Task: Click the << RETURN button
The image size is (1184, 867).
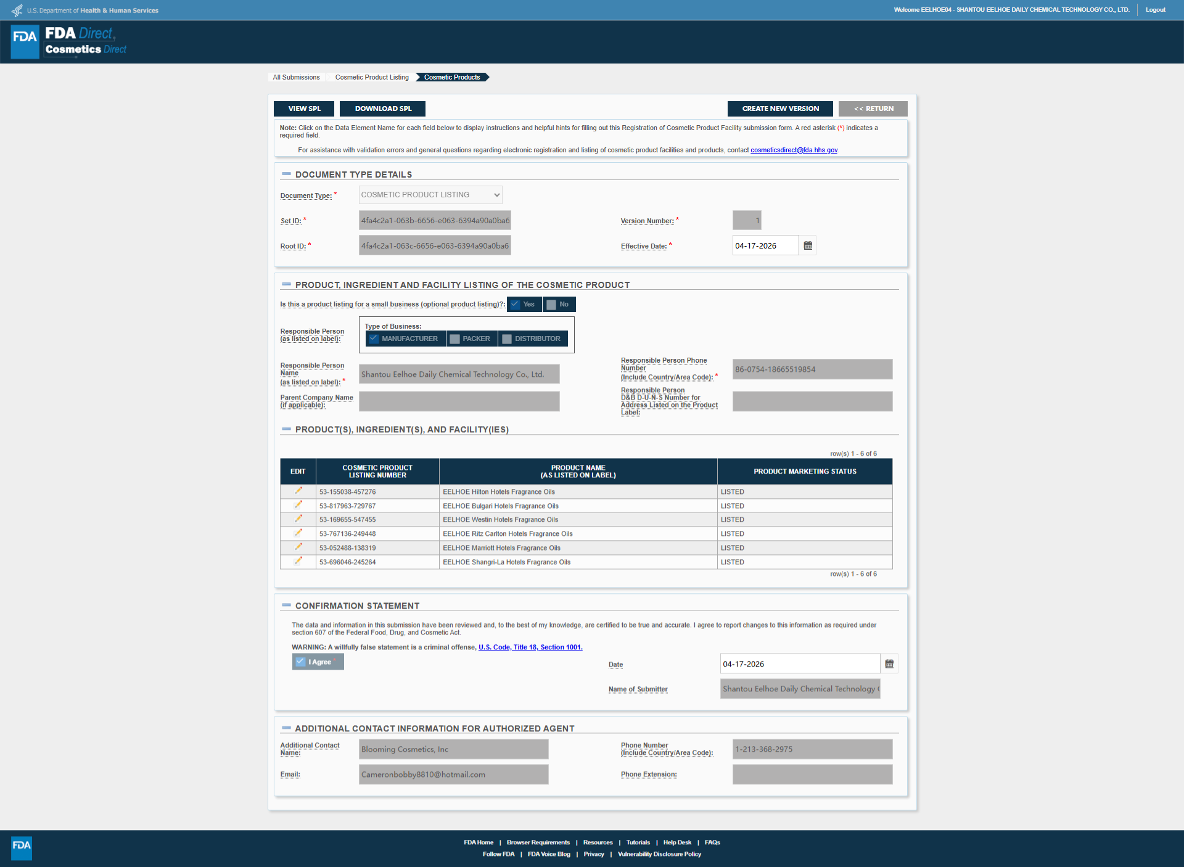Action: (x=873, y=109)
